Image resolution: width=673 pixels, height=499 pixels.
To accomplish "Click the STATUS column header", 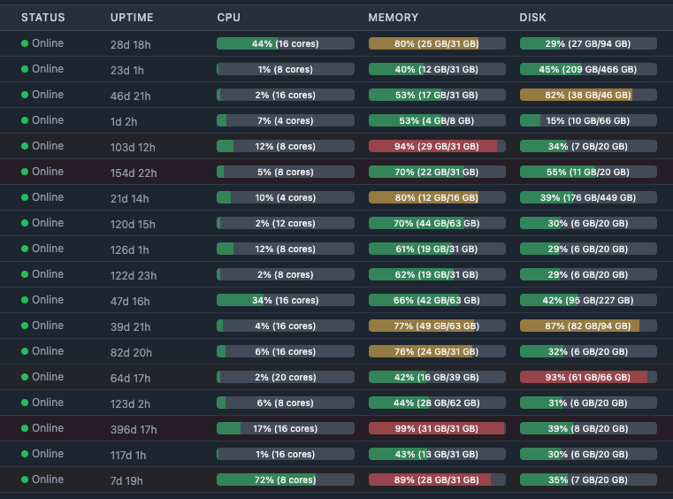I will tap(42, 18).
